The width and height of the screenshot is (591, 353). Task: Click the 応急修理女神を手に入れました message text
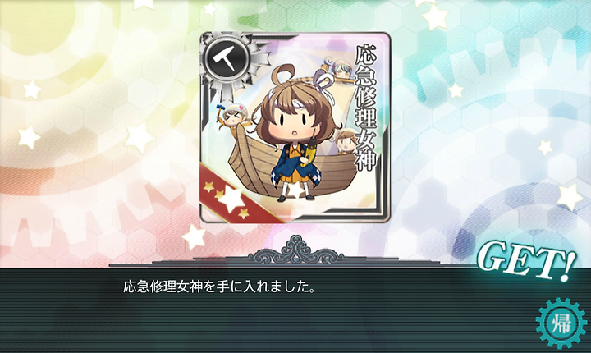219,287
